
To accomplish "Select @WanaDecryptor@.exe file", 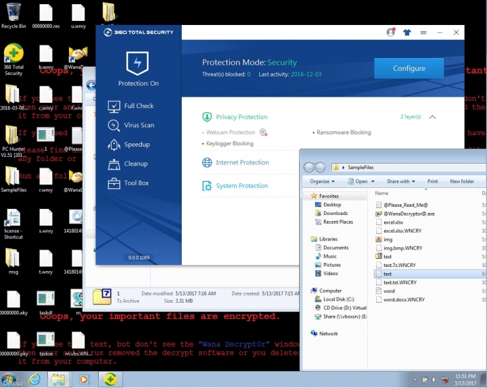I will pyautogui.click(x=409, y=214).
